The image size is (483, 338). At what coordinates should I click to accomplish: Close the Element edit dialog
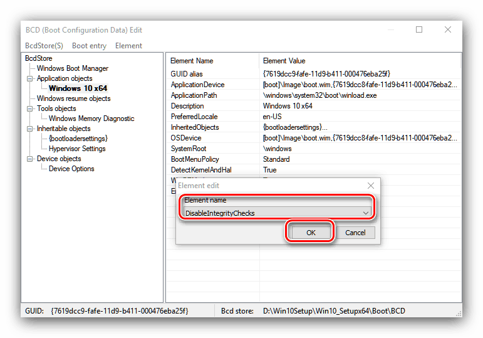point(371,186)
